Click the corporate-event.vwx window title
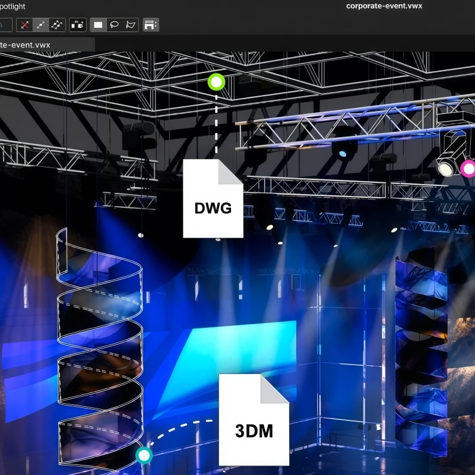The image size is (475, 475). (384, 6)
